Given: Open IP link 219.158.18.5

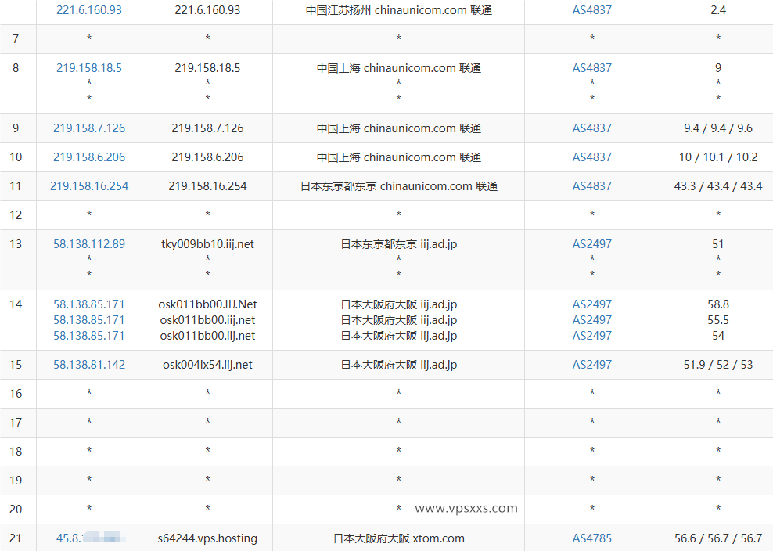Looking at the screenshot, I should pyautogui.click(x=89, y=68).
